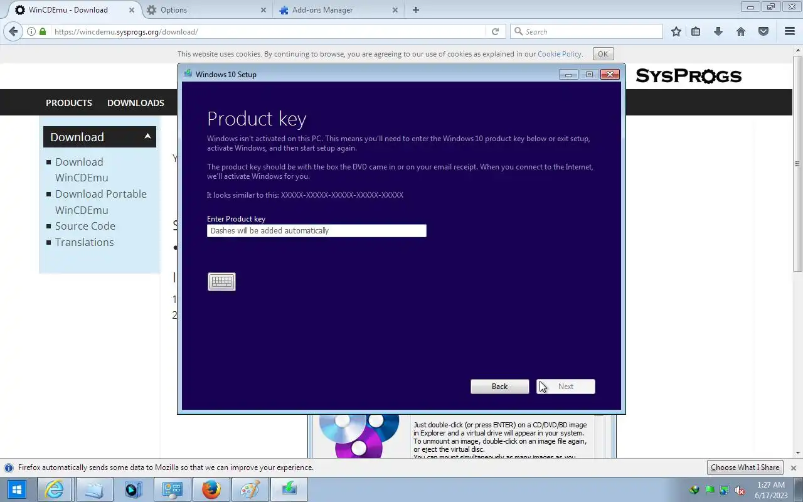Bookmark this page with the star icon
Viewport: 803px width, 502px height.
click(676, 31)
